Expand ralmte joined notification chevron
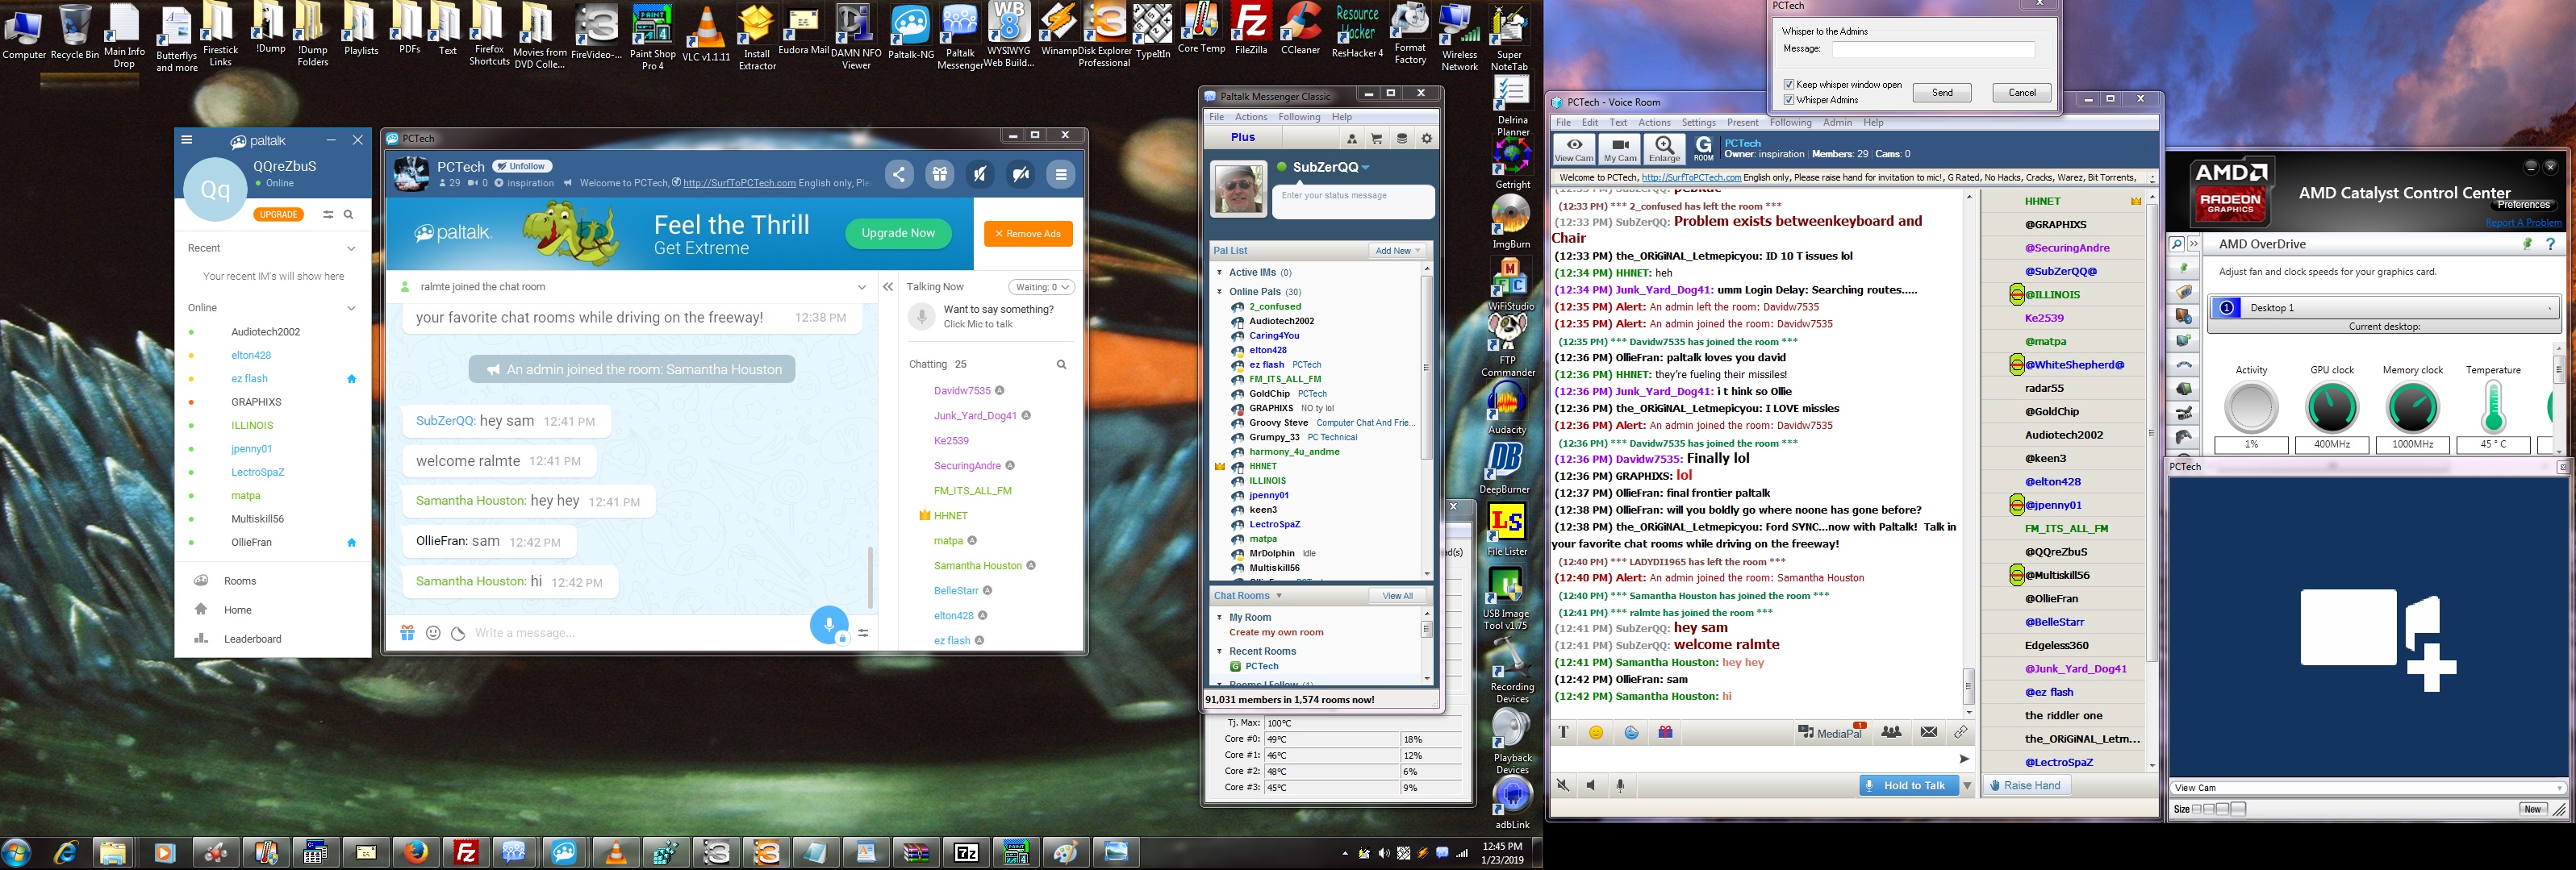 [x=862, y=287]
